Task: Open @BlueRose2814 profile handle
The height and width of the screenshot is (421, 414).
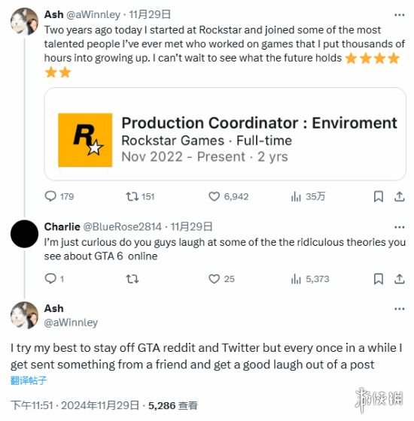Action: coord(122,227)
